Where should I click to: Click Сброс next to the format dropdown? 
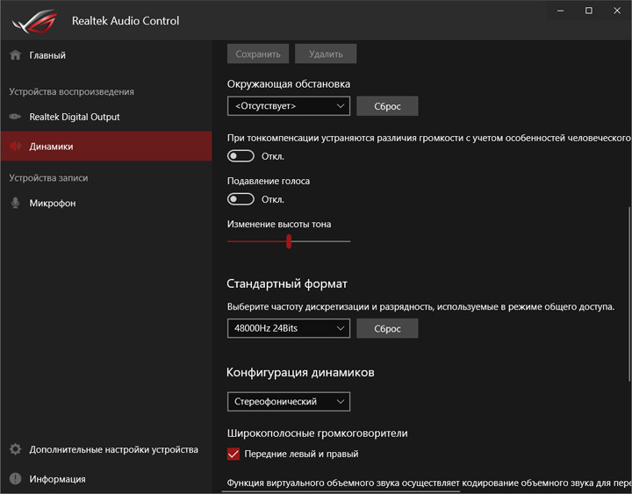point(387,329)
